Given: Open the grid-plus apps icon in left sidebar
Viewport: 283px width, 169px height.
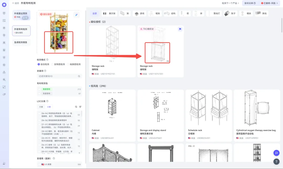Looking at the screenshot, I should [4, 20].
